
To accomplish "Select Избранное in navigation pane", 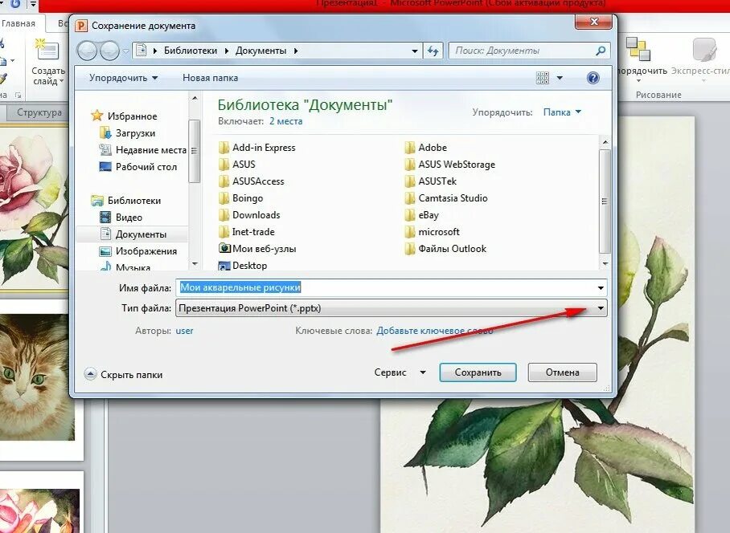I will [124, 116].
